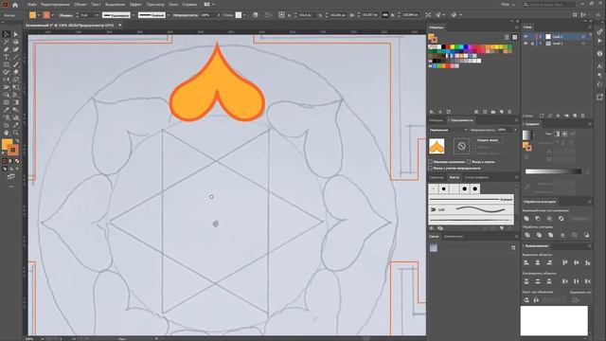This screenshot has height=341, width=606.
Task: Align objects to horizontal center
Action: tap(538, 262)
